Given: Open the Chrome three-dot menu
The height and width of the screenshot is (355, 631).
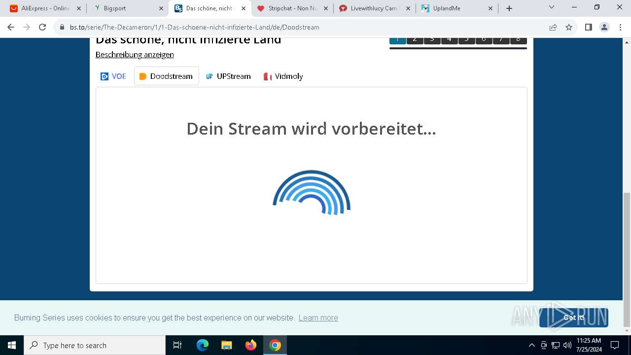Looking at the screenshot, I should click(620, 27).
